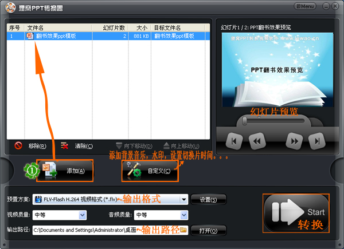Click the app logo in title bar
Viewport: 344px width, 249px height.
(x=10, y=8)
